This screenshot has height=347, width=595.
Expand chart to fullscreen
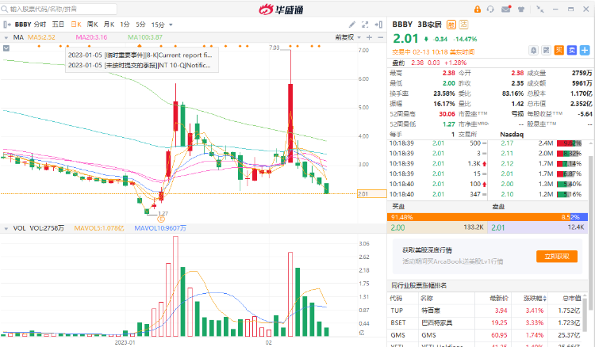pos(365,25)
